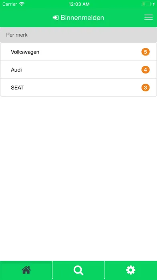Select the Audi brand row
Screen dimensions: 157x280
78,70
